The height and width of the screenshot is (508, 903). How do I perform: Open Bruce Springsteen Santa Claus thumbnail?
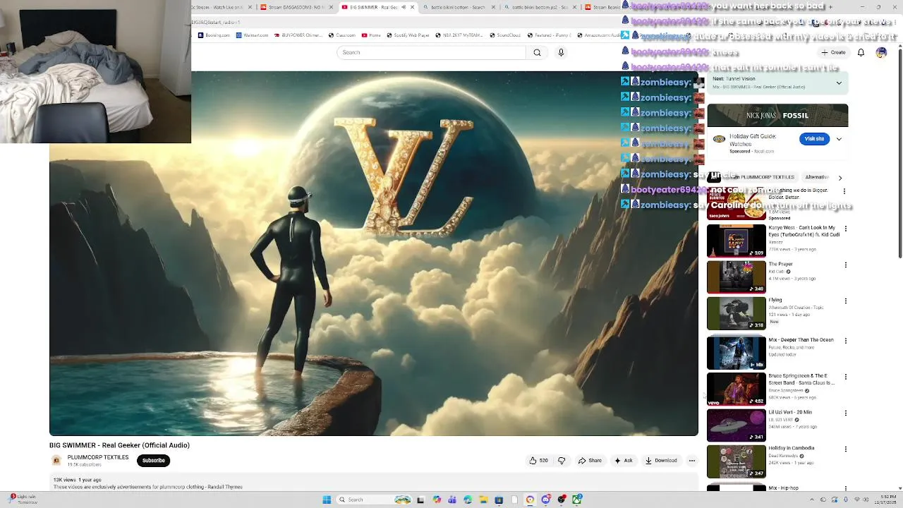(x=737, y=389)
